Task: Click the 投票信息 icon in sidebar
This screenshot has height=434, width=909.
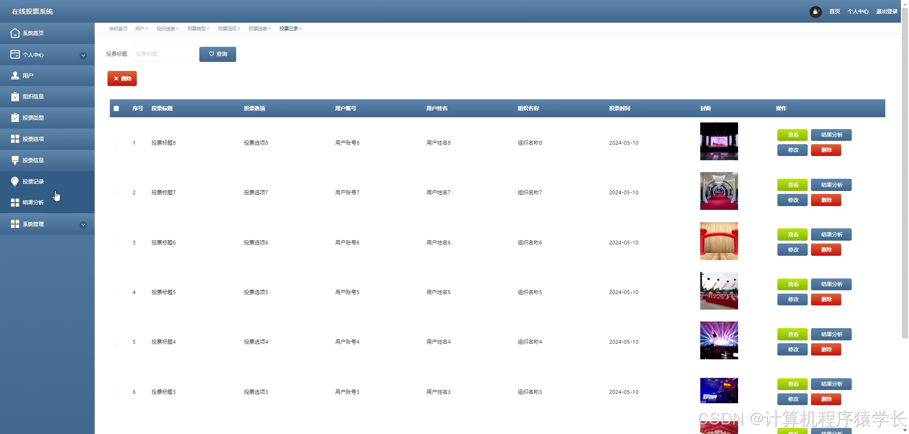Action: click(x=15, y=160)
